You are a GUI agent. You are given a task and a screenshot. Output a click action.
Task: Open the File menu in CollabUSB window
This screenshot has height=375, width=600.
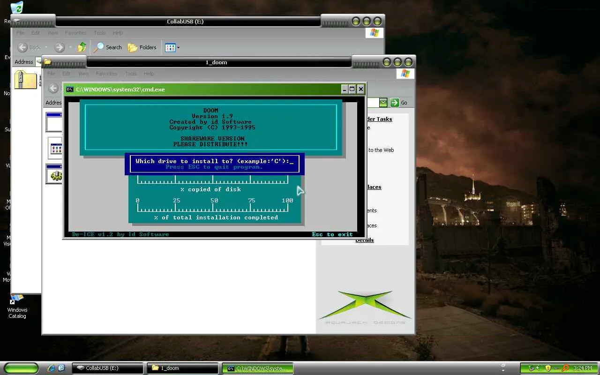(x=20, y=33)
